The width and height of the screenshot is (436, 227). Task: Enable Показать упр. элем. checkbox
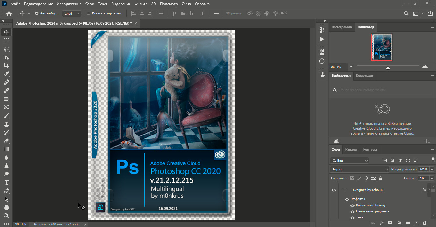pos(89,13)
